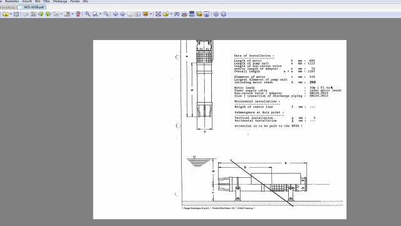Open the Filter menu

click(x=46, y=1)
